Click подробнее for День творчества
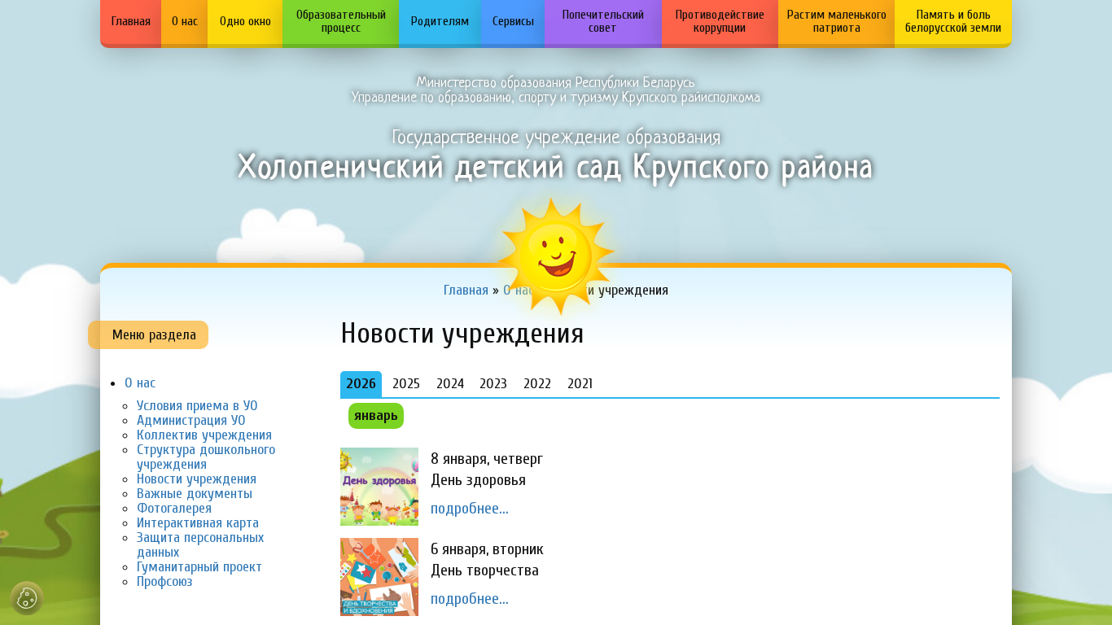1112x625 pixels. click(470, 600)
